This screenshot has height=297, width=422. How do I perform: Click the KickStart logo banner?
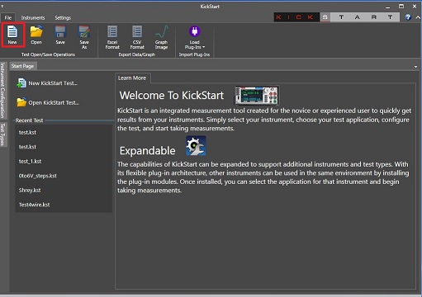[x=337, y=17]
